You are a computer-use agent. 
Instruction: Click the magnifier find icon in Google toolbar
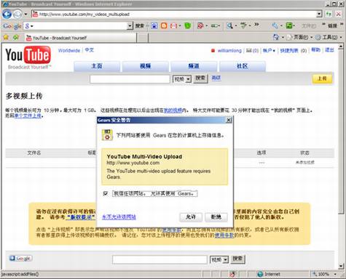coord(229,25)
